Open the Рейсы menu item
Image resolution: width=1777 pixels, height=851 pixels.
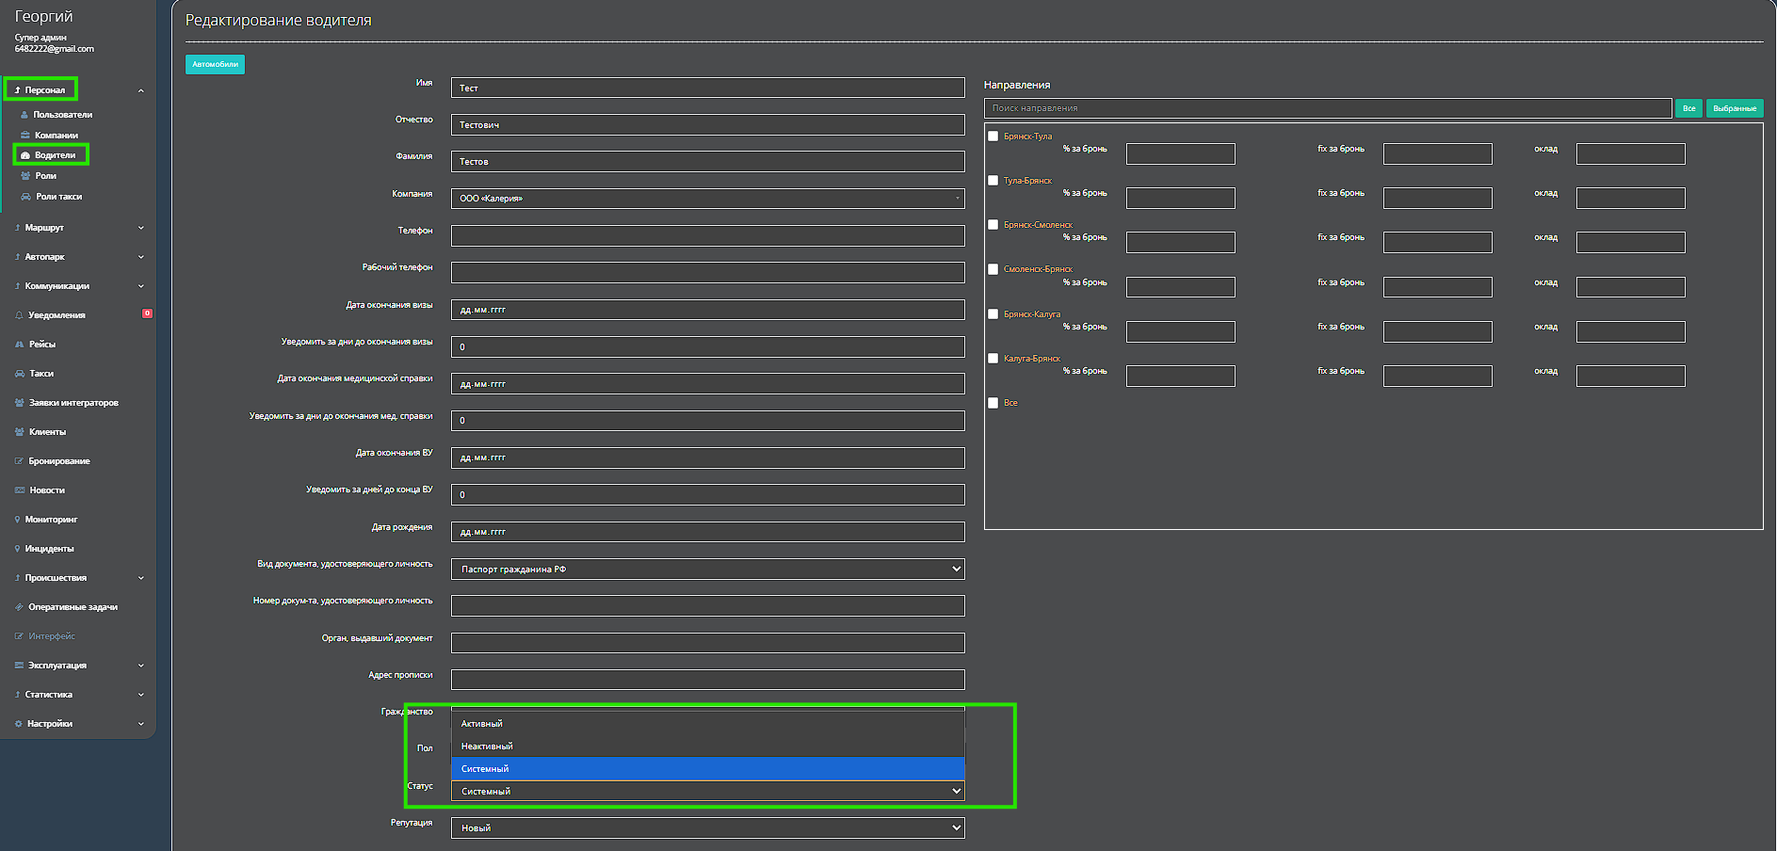pyautogui.click(x=42, y=345)
